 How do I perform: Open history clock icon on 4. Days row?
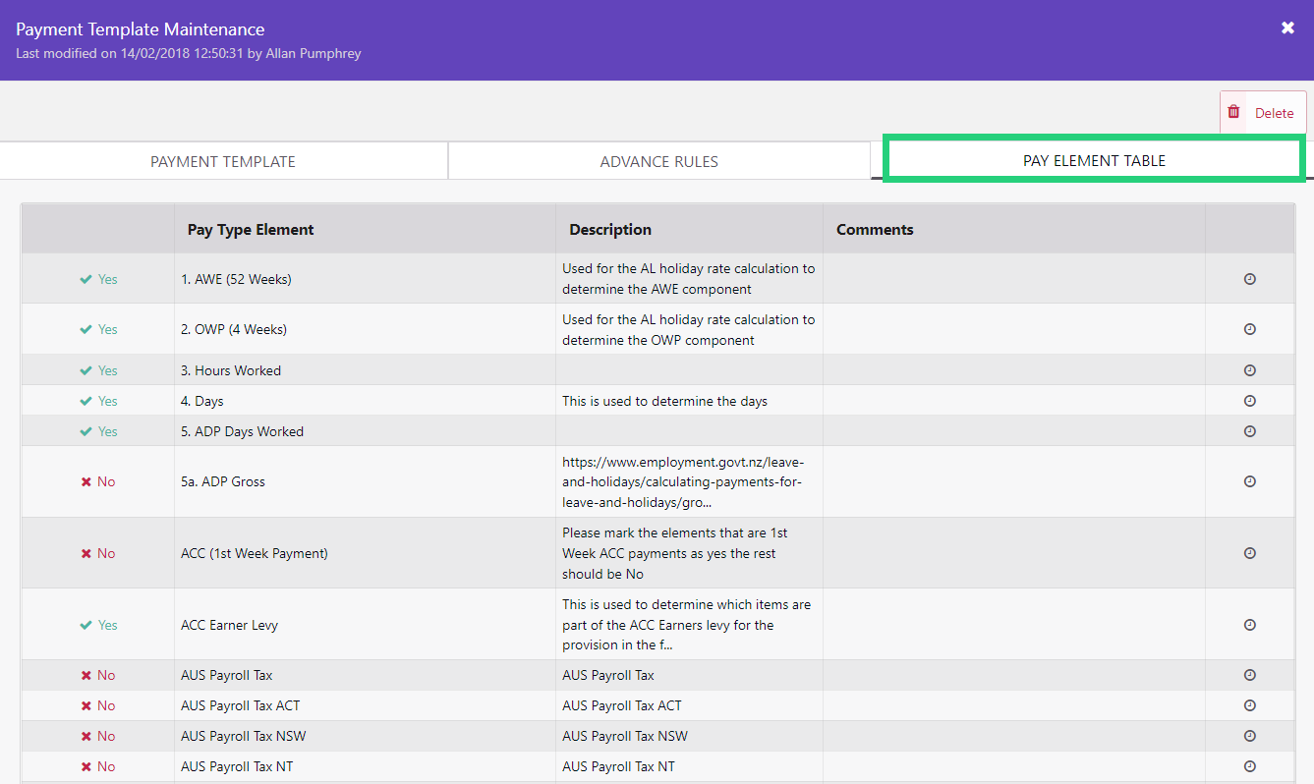1249,401
